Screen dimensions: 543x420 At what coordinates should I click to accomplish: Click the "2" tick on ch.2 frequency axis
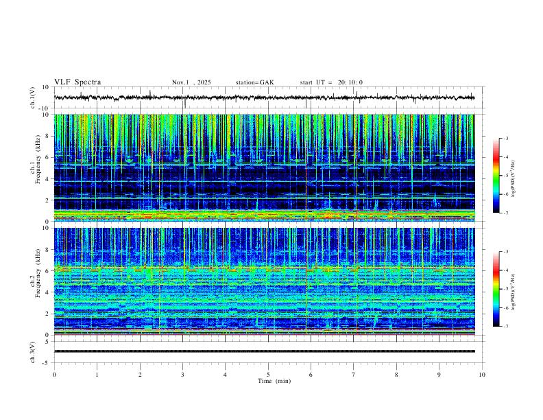[x=47, y=314]
